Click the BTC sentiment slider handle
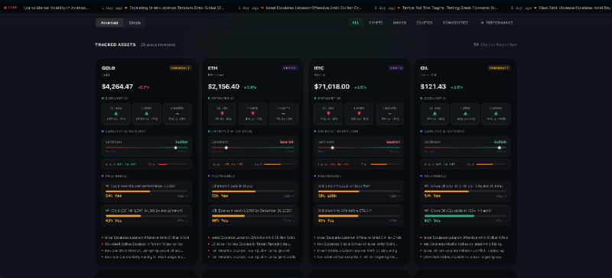This screenshot has width=612, height=278. [x=333, y=147]
